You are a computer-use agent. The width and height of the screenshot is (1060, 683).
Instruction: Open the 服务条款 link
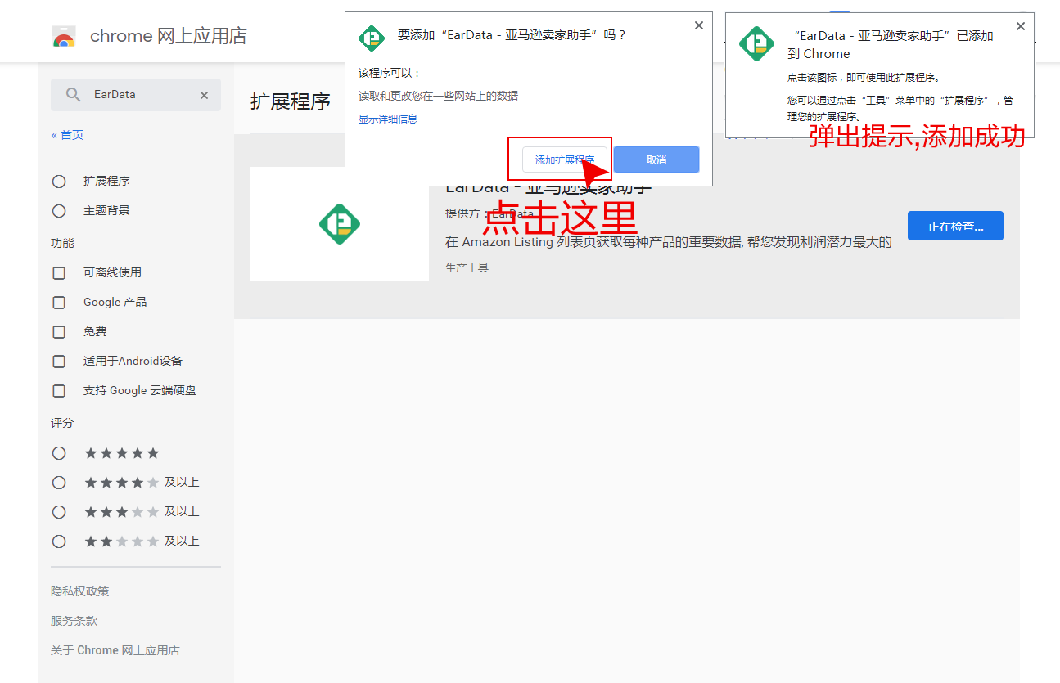pyautogui.click(x=74, y=621)
